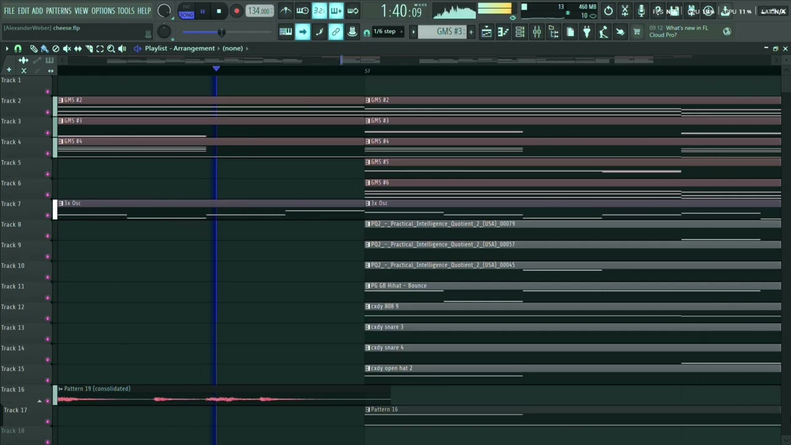791x445 pixels.
Task: Open the tempo tapper icon
Action: coord(604,32)
